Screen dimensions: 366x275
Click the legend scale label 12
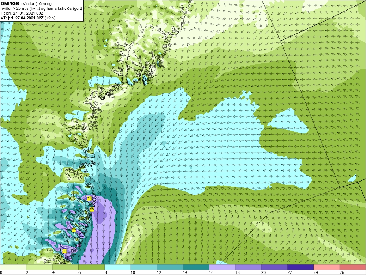[159, 272]
